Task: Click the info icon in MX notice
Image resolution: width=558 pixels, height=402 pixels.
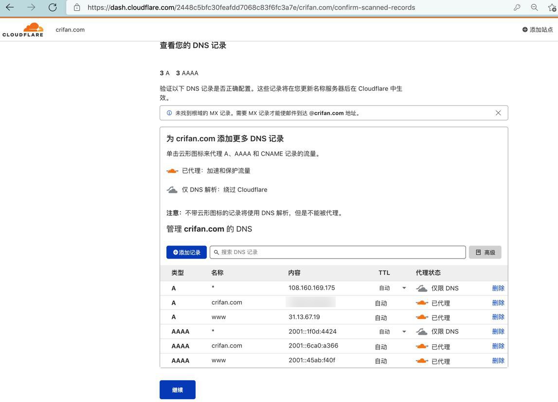Action: pos(169,113)
